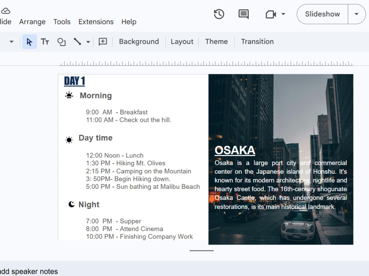Screen dimensions: 369x276
Task: Open the Help menu
Action: tap(129, 22)
